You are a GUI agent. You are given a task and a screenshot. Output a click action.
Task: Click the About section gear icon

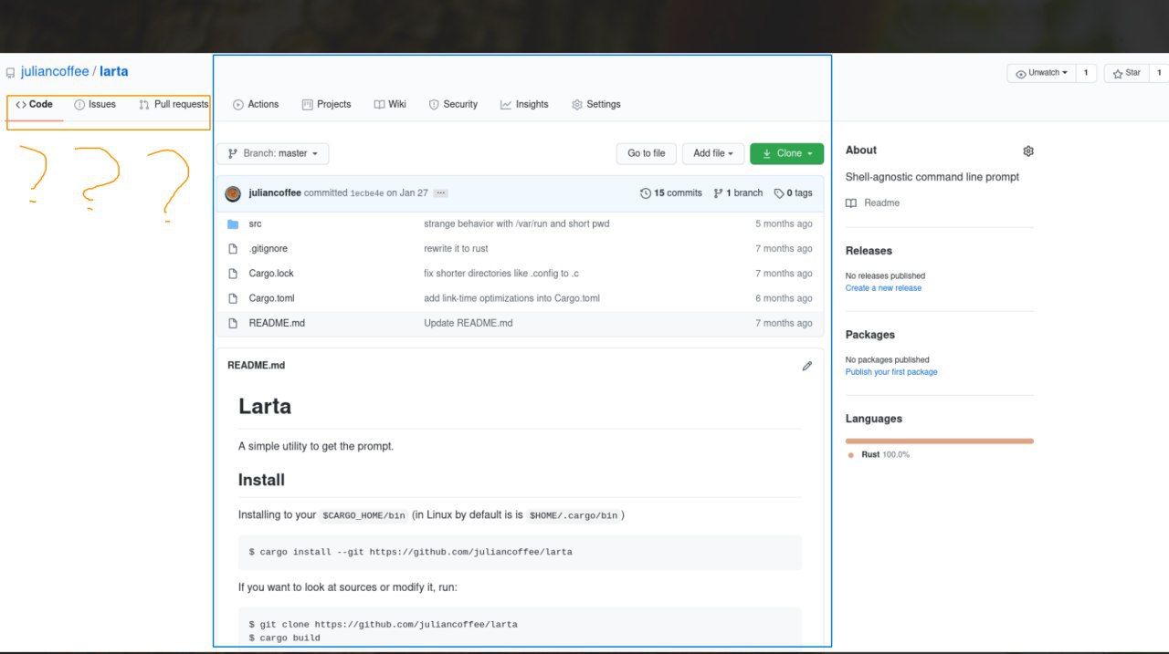tap(1027, 151)
